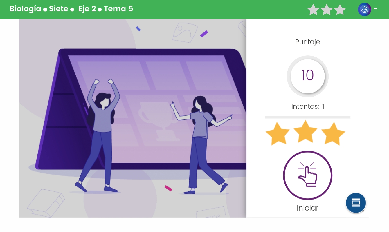Click the third gray header star
Screen dimensions: 389x232
click(x=340, y=10)
